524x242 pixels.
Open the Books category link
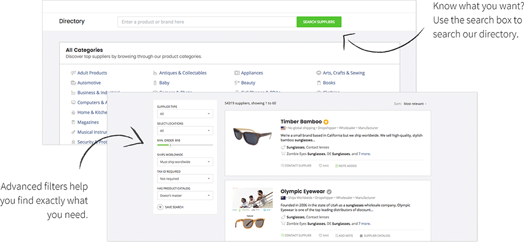coord(329,83)
